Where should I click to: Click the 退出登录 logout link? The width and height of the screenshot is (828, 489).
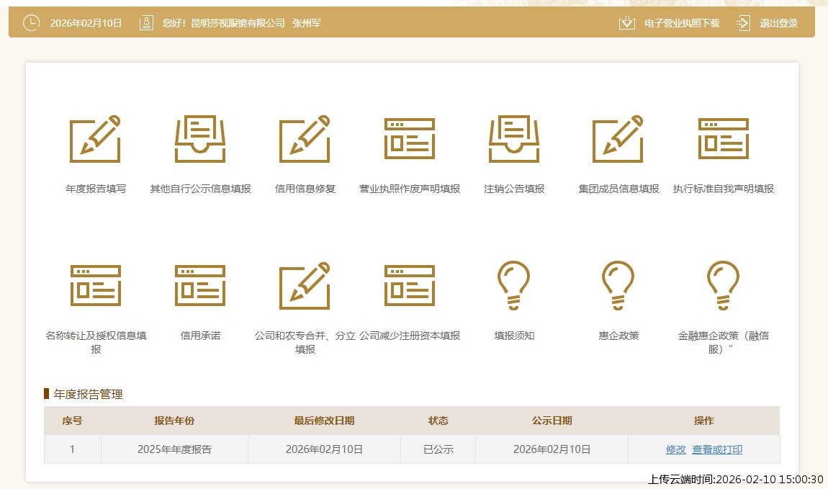(778, 23)
